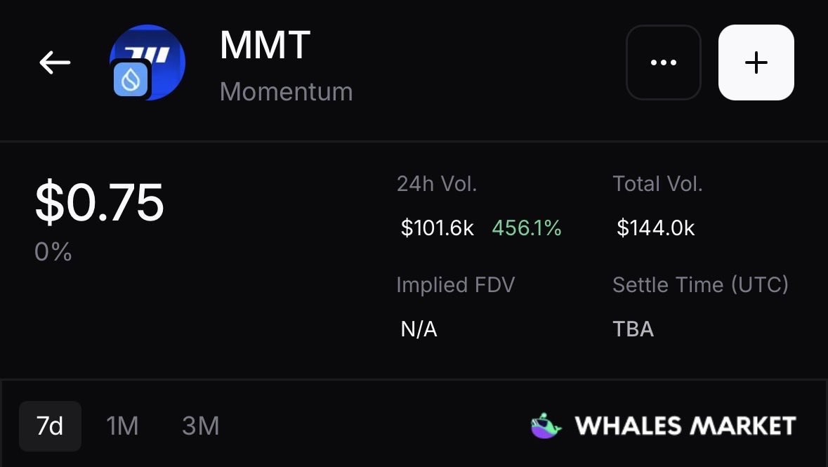828x467 pixels.
Task: Go back using the left arrow
Action: click(55, 63)
